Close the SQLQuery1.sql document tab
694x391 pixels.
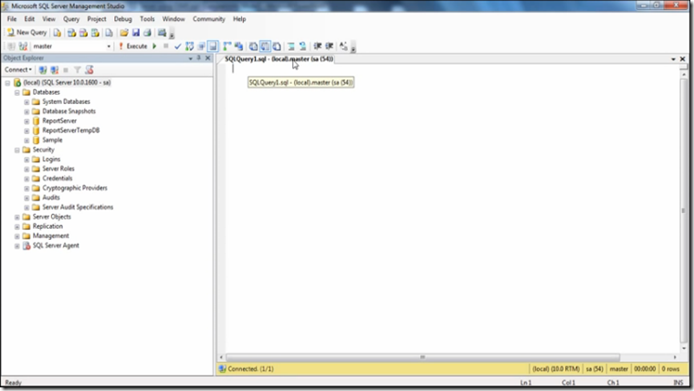tap(682, 58)
